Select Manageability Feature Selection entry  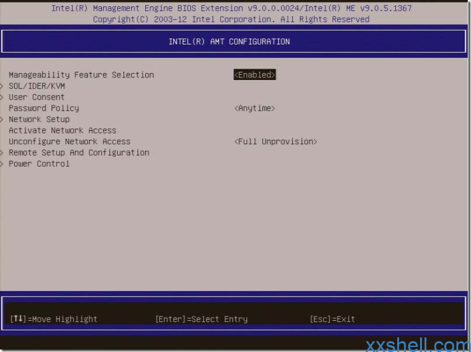click(81, 75)
